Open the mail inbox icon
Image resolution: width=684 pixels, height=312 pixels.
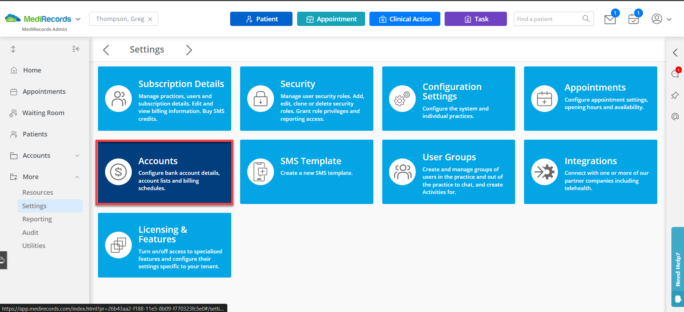click(610, 19)
